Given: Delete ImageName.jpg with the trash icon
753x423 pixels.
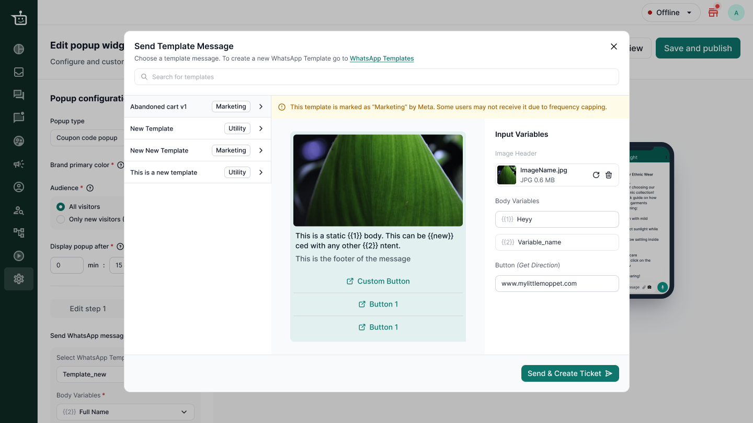Looking at the screenshot, I should [609, 175].
